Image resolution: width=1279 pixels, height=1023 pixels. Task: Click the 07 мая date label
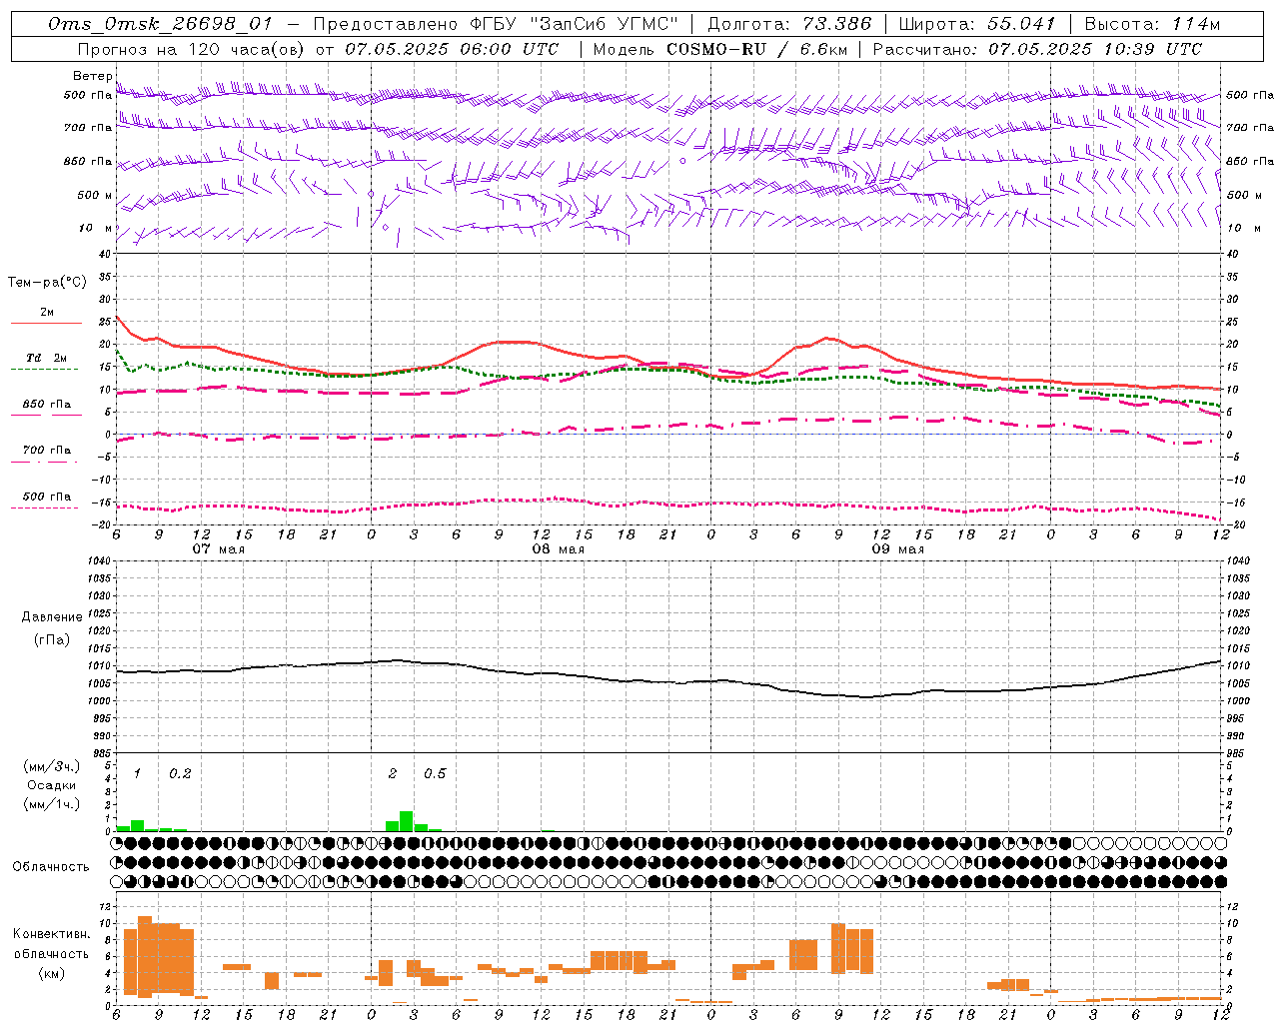pos(218,549)
